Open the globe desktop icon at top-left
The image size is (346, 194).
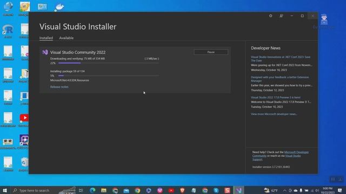click(8, 6)
